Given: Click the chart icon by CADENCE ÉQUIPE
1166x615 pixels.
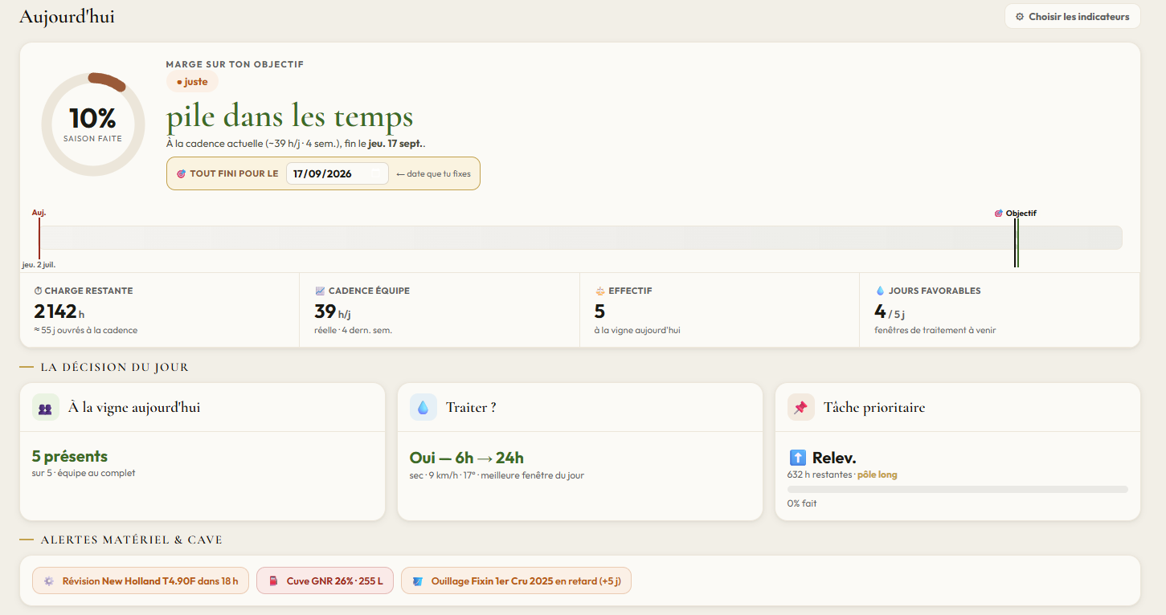Looking at the screenshot, I should click(x=320, y=291).
